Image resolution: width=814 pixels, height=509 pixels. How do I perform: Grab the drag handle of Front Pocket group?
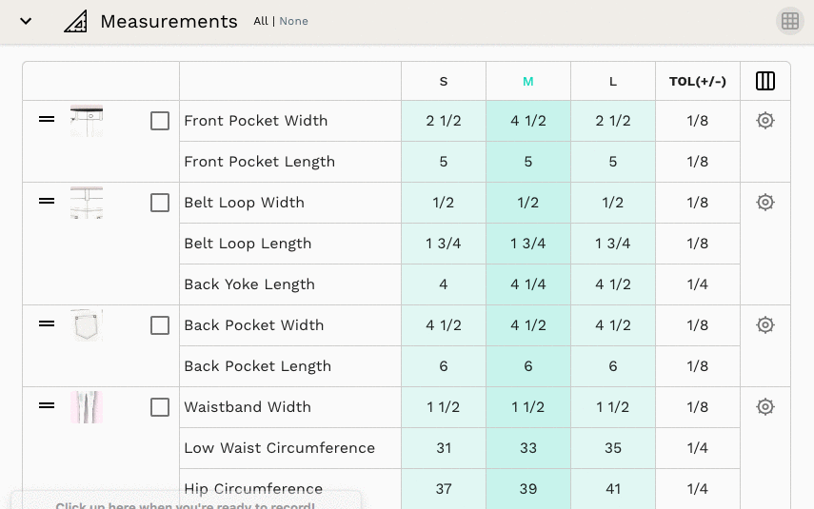pyautogui.click(x=47, y=119)
